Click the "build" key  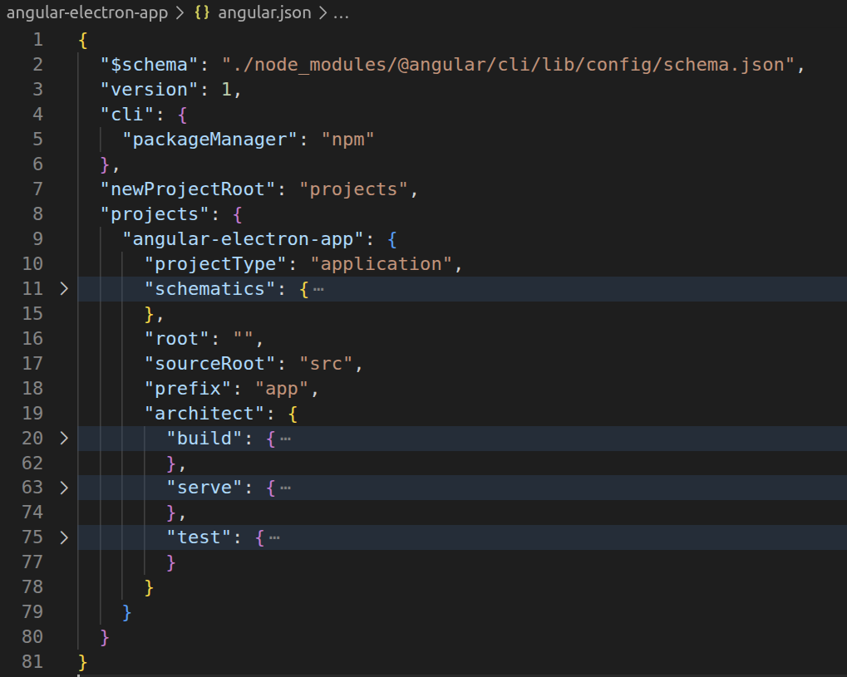204,438
